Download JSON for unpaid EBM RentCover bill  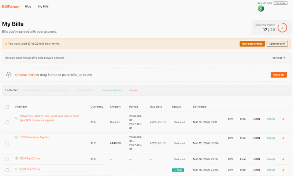[256, 159]
